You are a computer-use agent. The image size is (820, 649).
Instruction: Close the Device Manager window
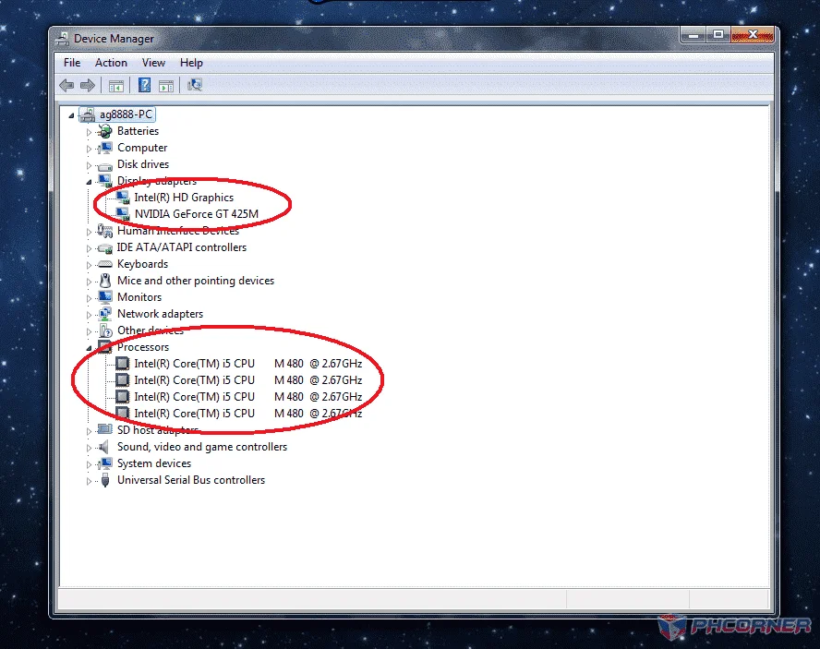pos(753,35)
